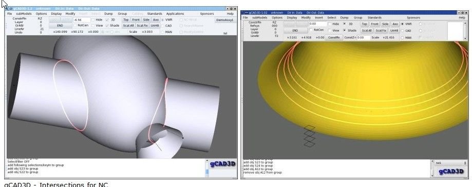
Task: Open File menu in right gCAD3D window
Action: tap(246, 18)
